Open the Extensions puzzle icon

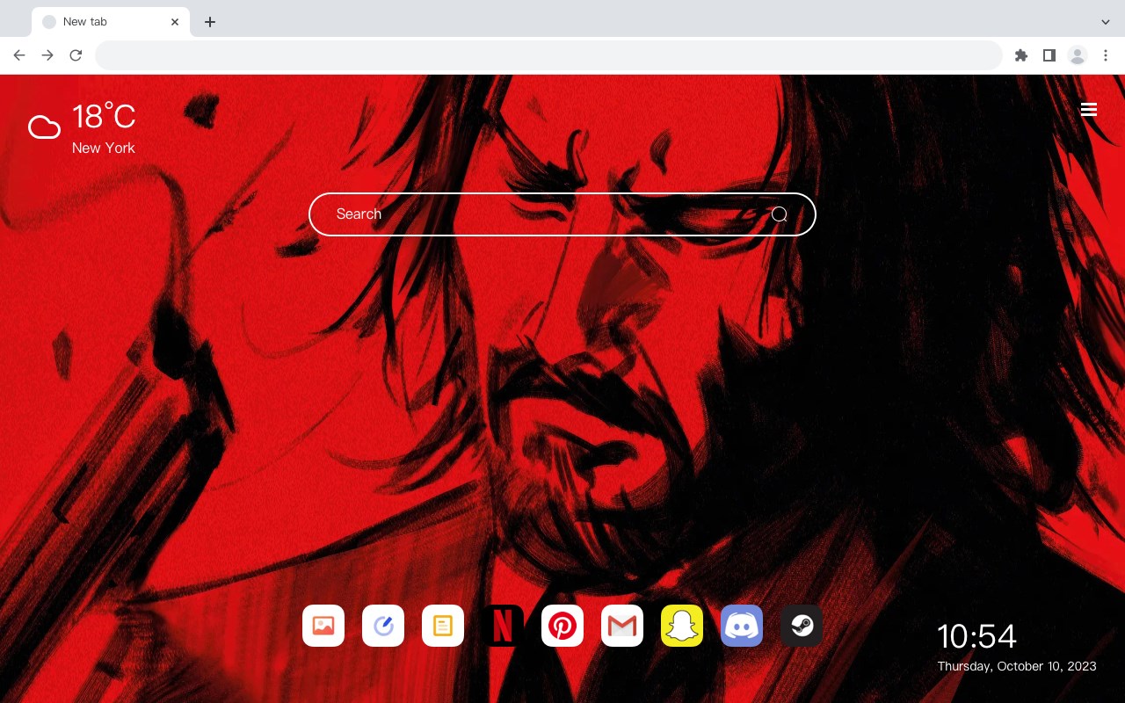coord(1021,55)
